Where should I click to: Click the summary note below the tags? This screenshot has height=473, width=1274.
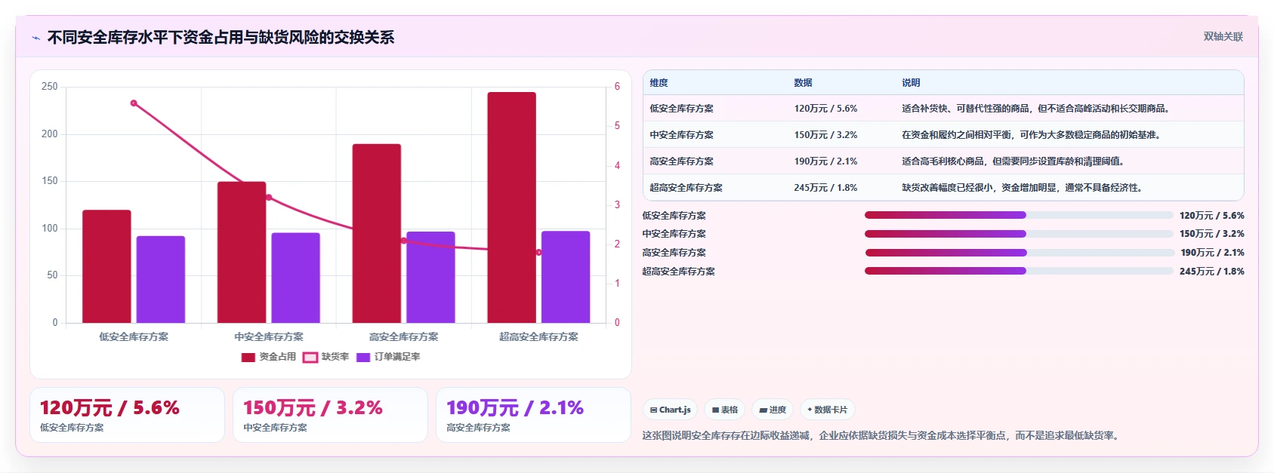point(882,436)
